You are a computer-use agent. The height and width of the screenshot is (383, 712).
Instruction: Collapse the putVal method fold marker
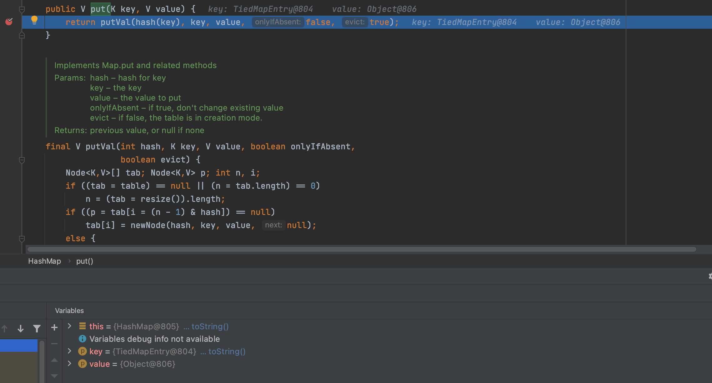coord(22,160)
